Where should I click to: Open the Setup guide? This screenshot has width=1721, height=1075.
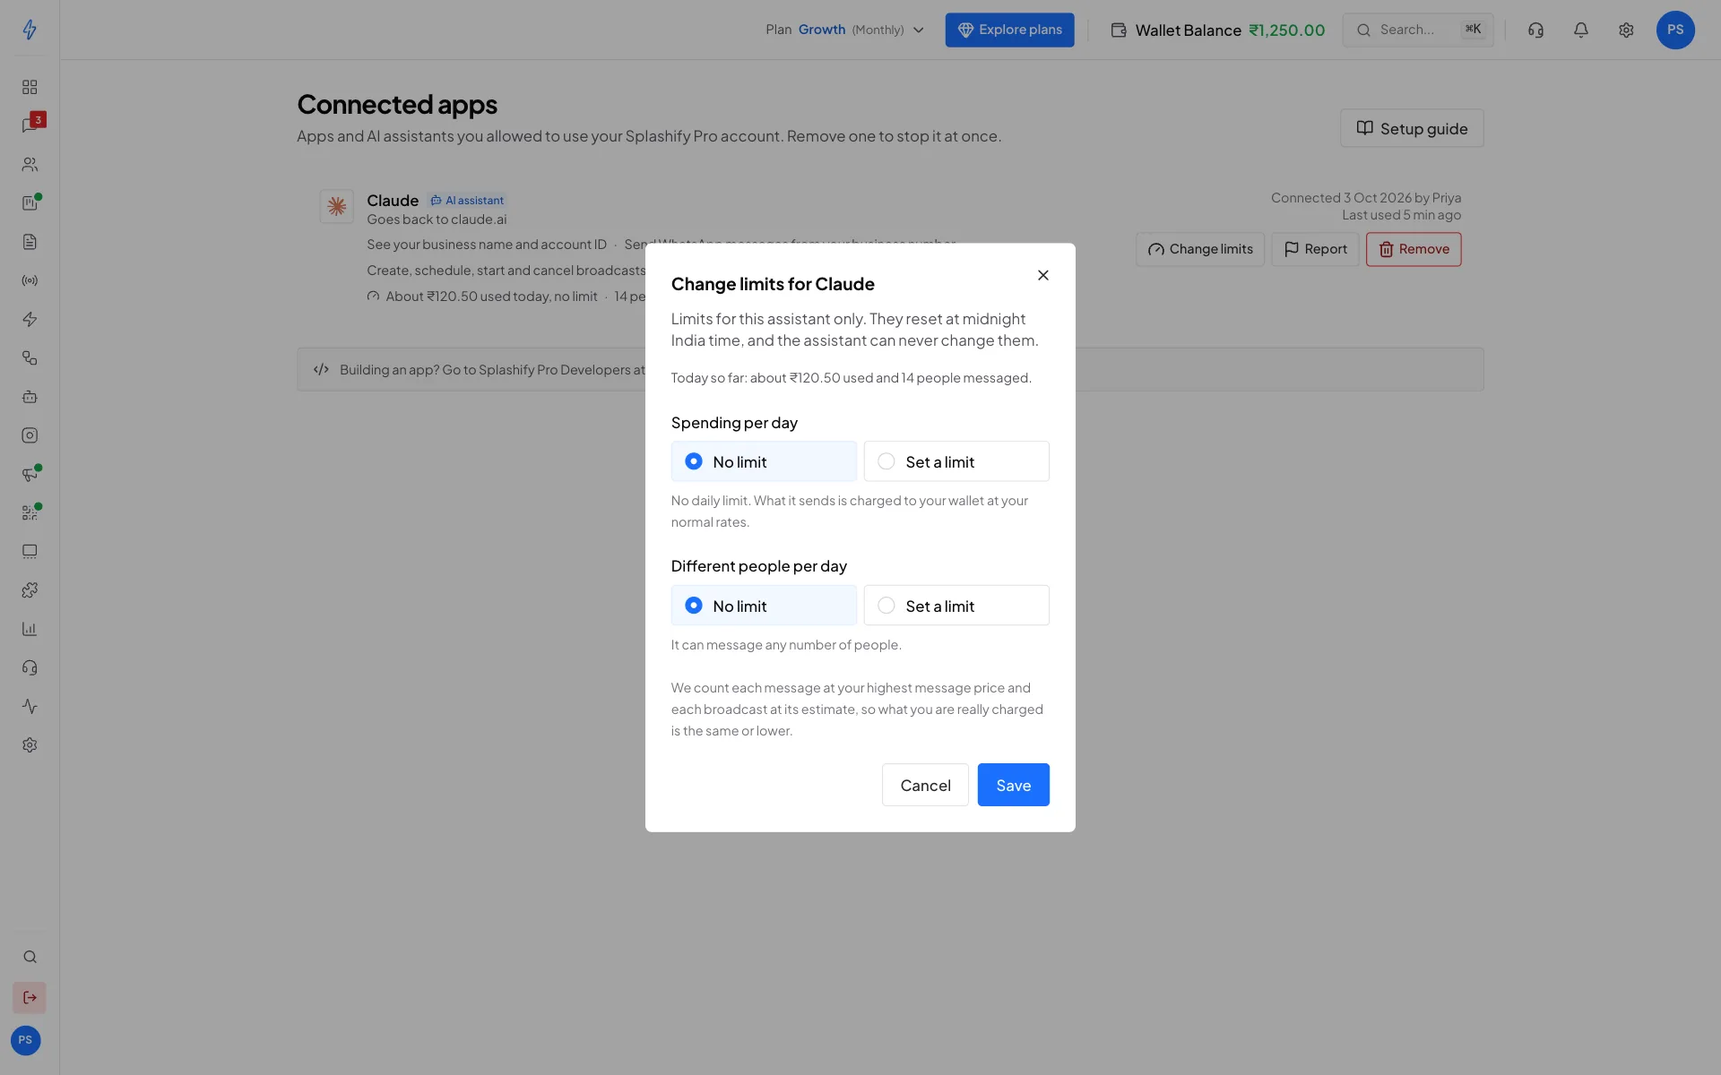(x=1412, y=128)
